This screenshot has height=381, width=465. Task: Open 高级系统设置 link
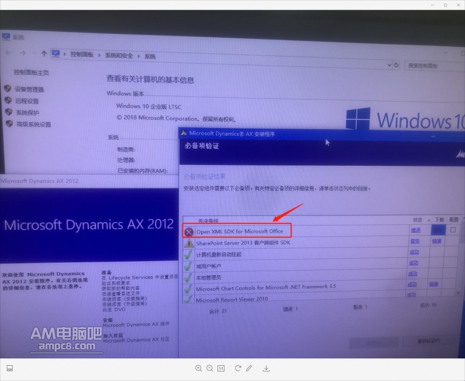pos(34,124)
